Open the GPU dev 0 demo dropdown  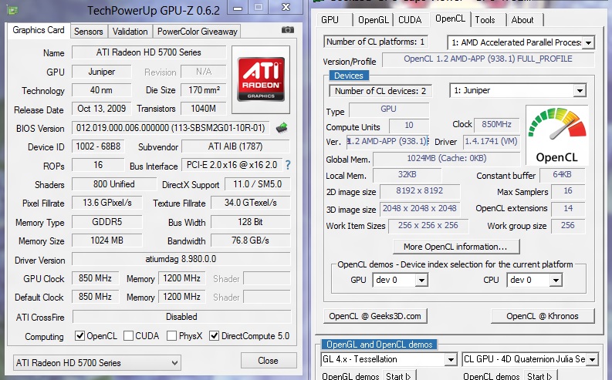(400, 280)
